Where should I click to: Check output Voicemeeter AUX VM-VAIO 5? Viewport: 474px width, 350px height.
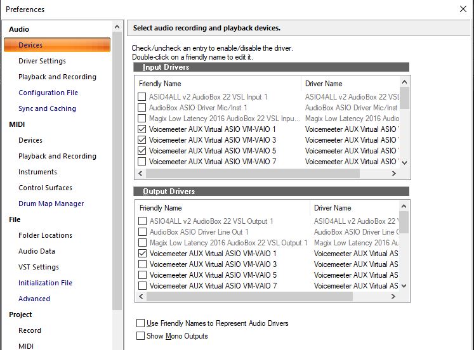tap(142, 275)
